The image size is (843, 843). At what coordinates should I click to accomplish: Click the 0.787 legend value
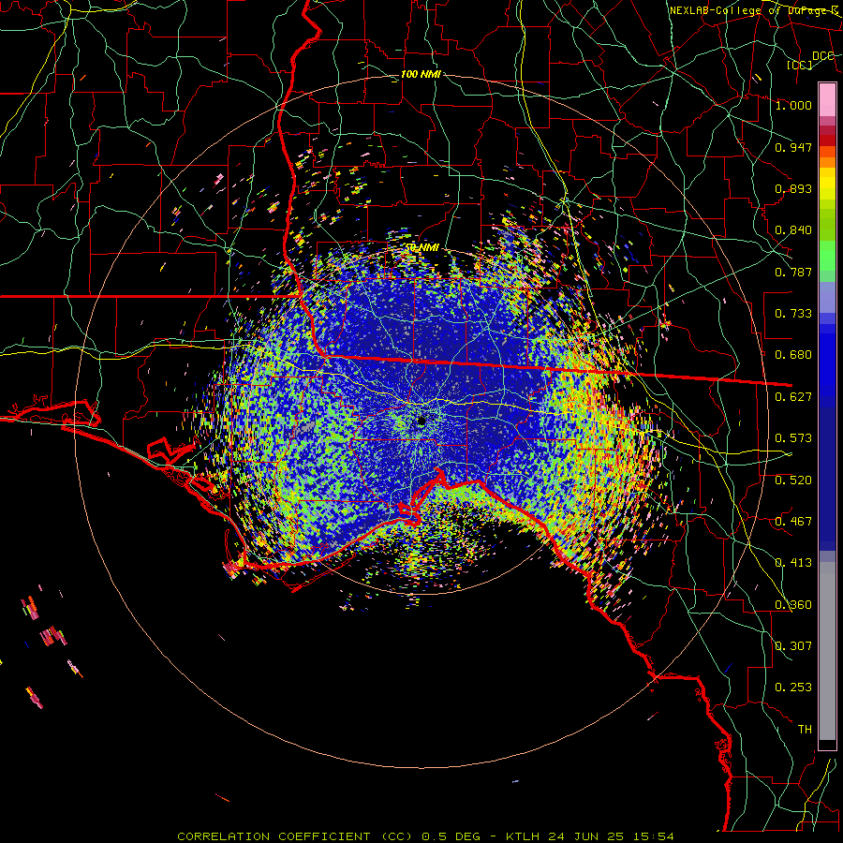793,272
